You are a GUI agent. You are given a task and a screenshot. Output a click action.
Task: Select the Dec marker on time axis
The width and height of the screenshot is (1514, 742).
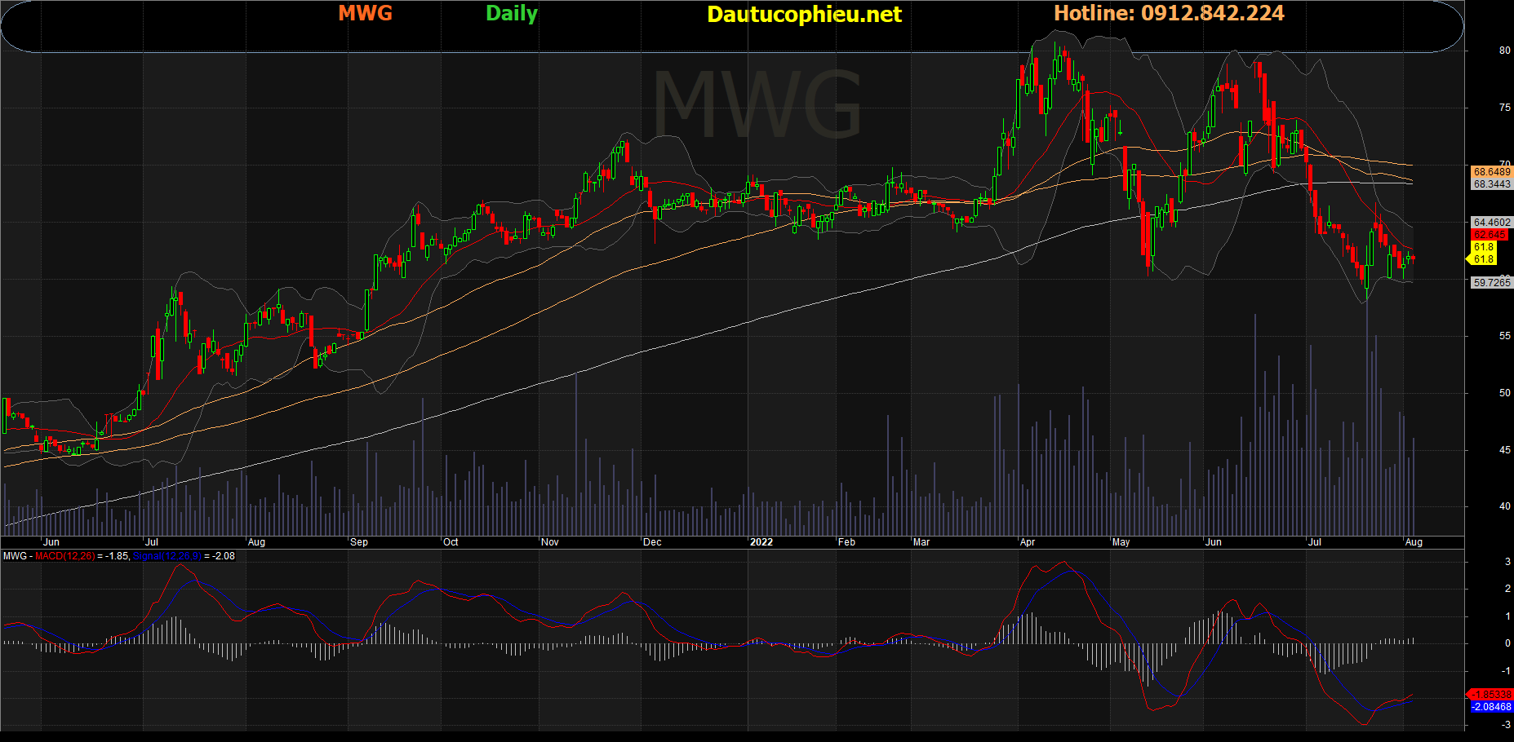[651, 542]
